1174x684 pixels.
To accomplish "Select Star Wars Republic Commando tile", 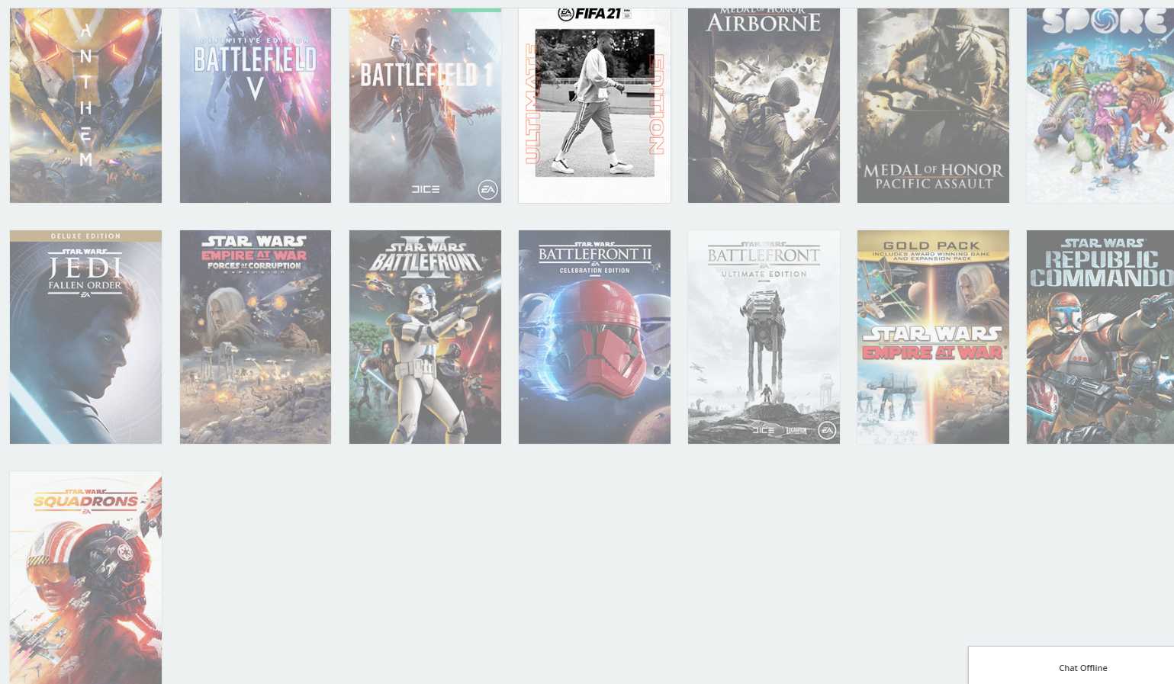I will pos(1100,337).
